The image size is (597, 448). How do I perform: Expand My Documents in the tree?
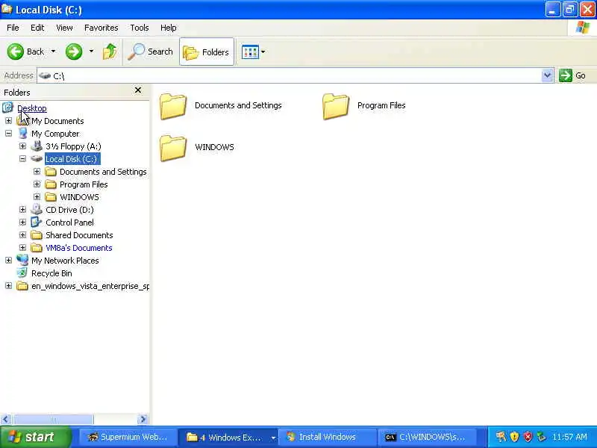click(8, 121)
